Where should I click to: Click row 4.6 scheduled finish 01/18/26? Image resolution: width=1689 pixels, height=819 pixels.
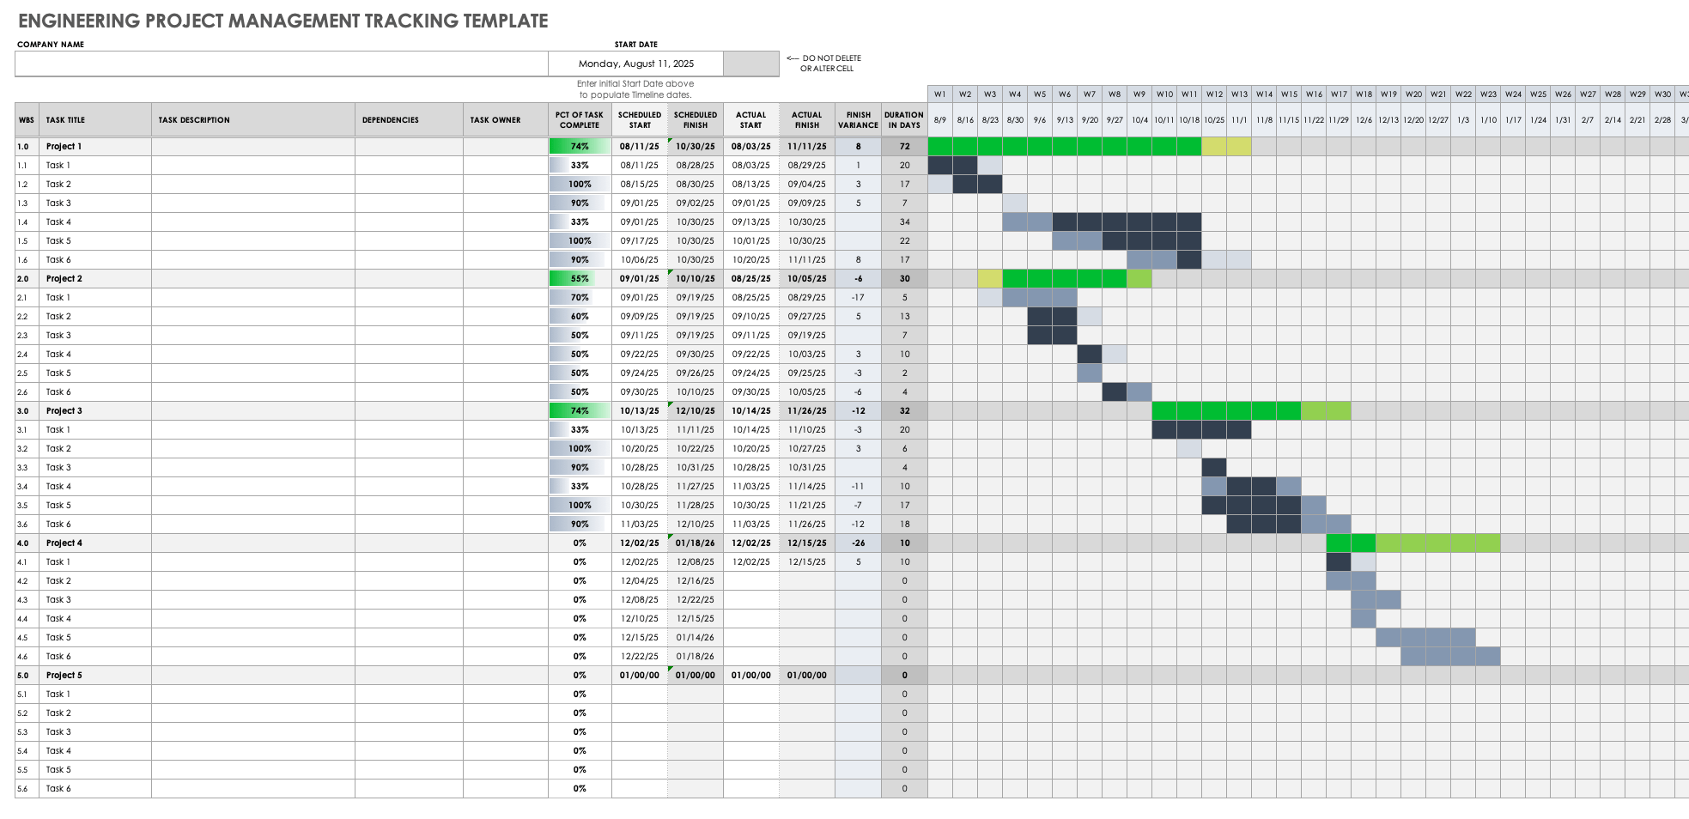(x=696, y=656)
